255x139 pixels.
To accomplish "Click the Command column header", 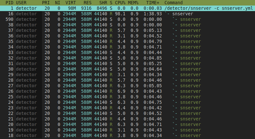I will [173, 3].
